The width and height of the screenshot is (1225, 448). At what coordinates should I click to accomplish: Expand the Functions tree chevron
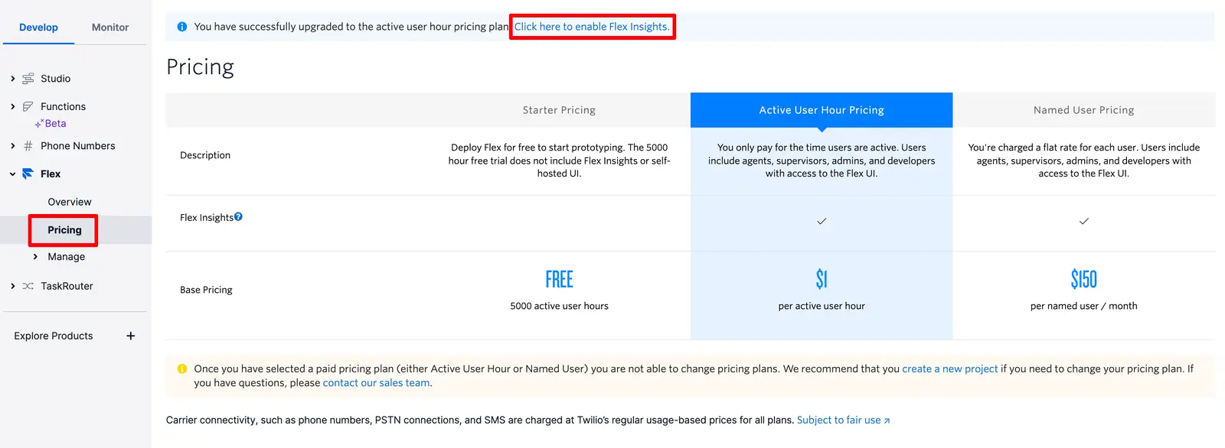click(12, 106)
